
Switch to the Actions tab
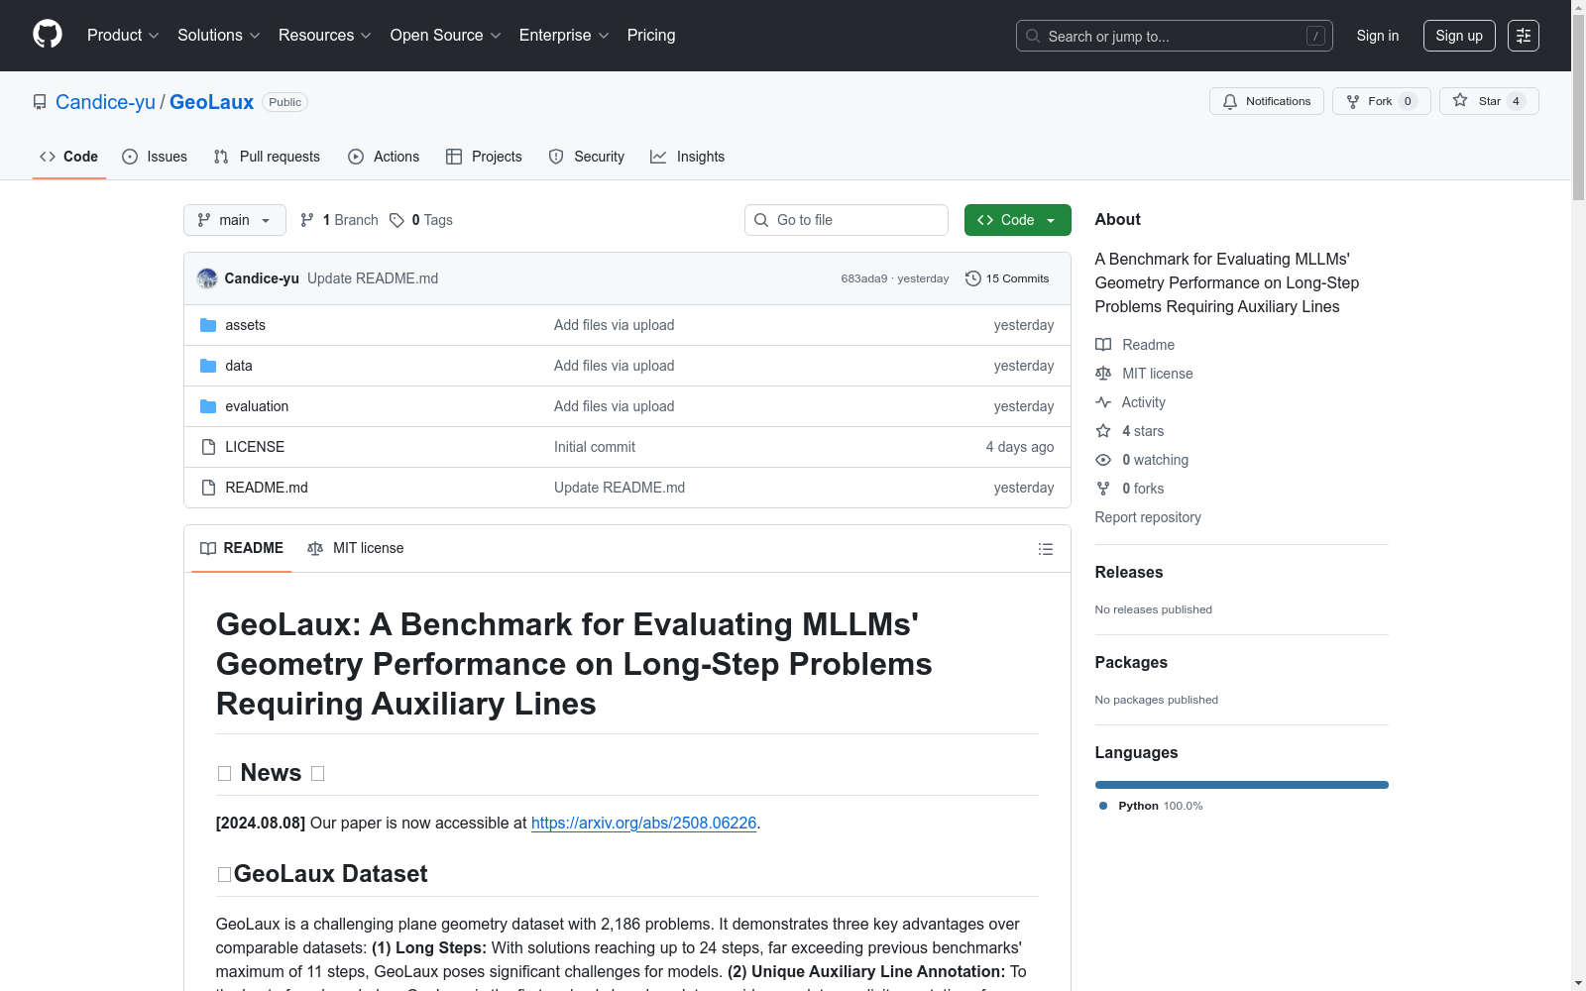tap(384, 157)
